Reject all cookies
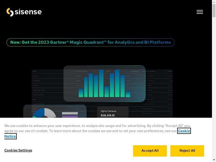216x162 pixels. pyautogui.click(x=187, y=151)
